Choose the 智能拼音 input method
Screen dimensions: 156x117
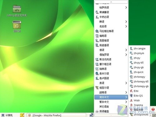(139, 110)
